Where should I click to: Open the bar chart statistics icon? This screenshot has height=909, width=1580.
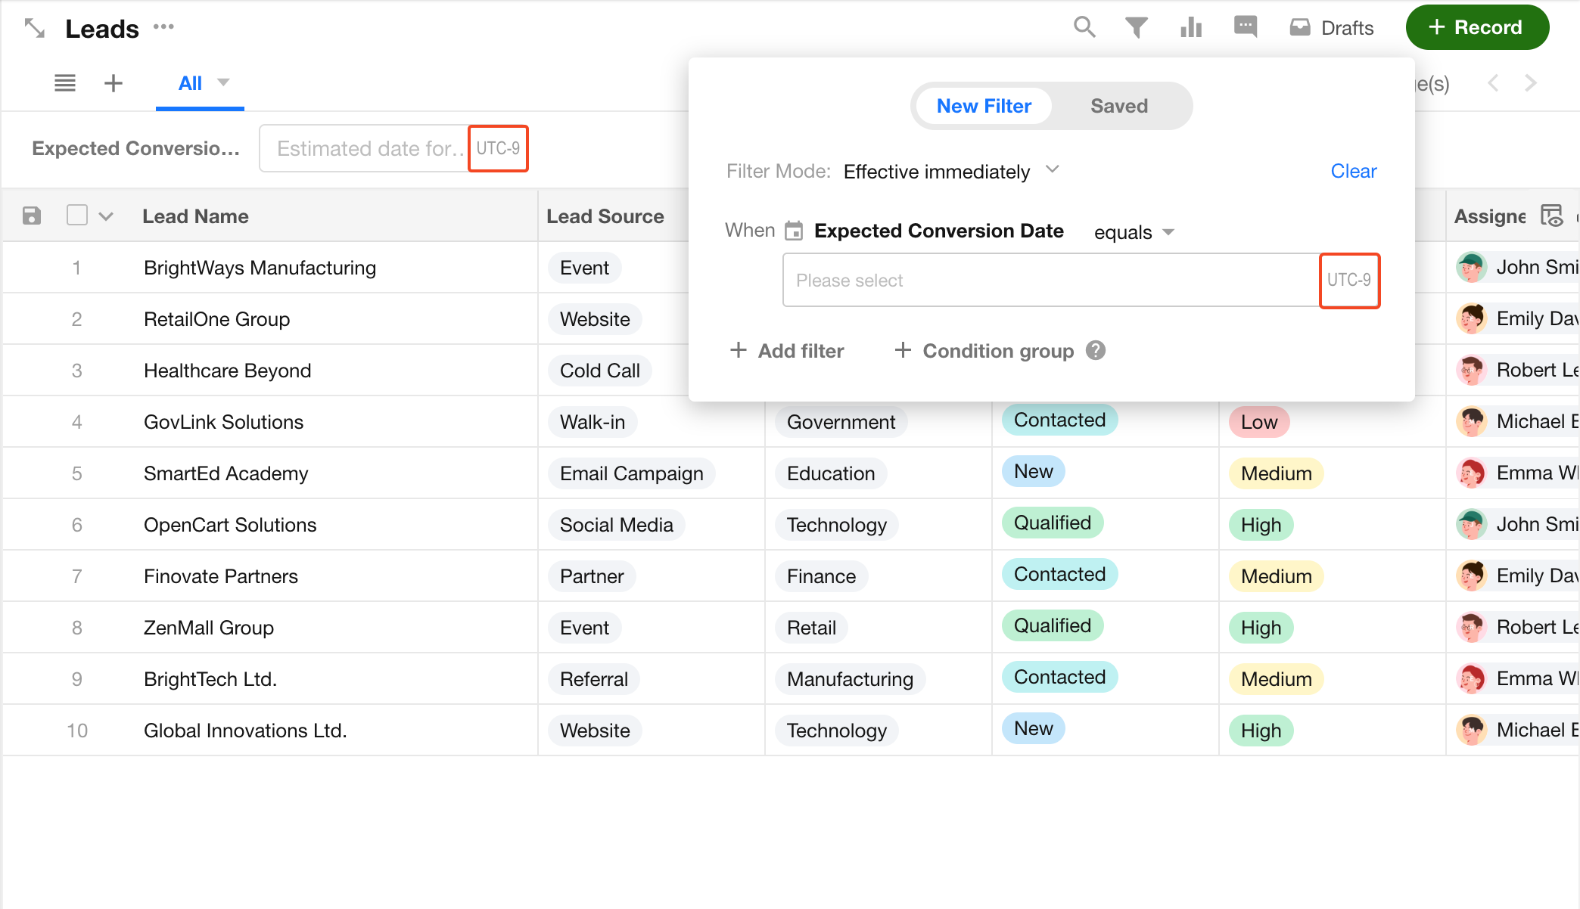coord(1191,28)
